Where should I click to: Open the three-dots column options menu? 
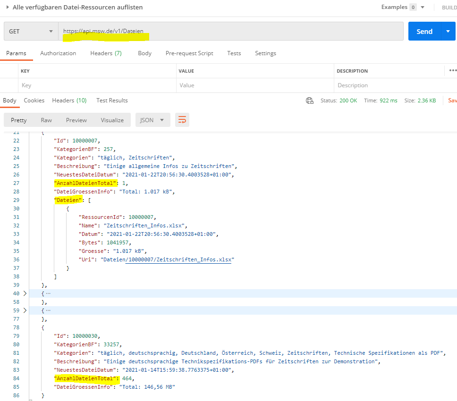[452, 71]
